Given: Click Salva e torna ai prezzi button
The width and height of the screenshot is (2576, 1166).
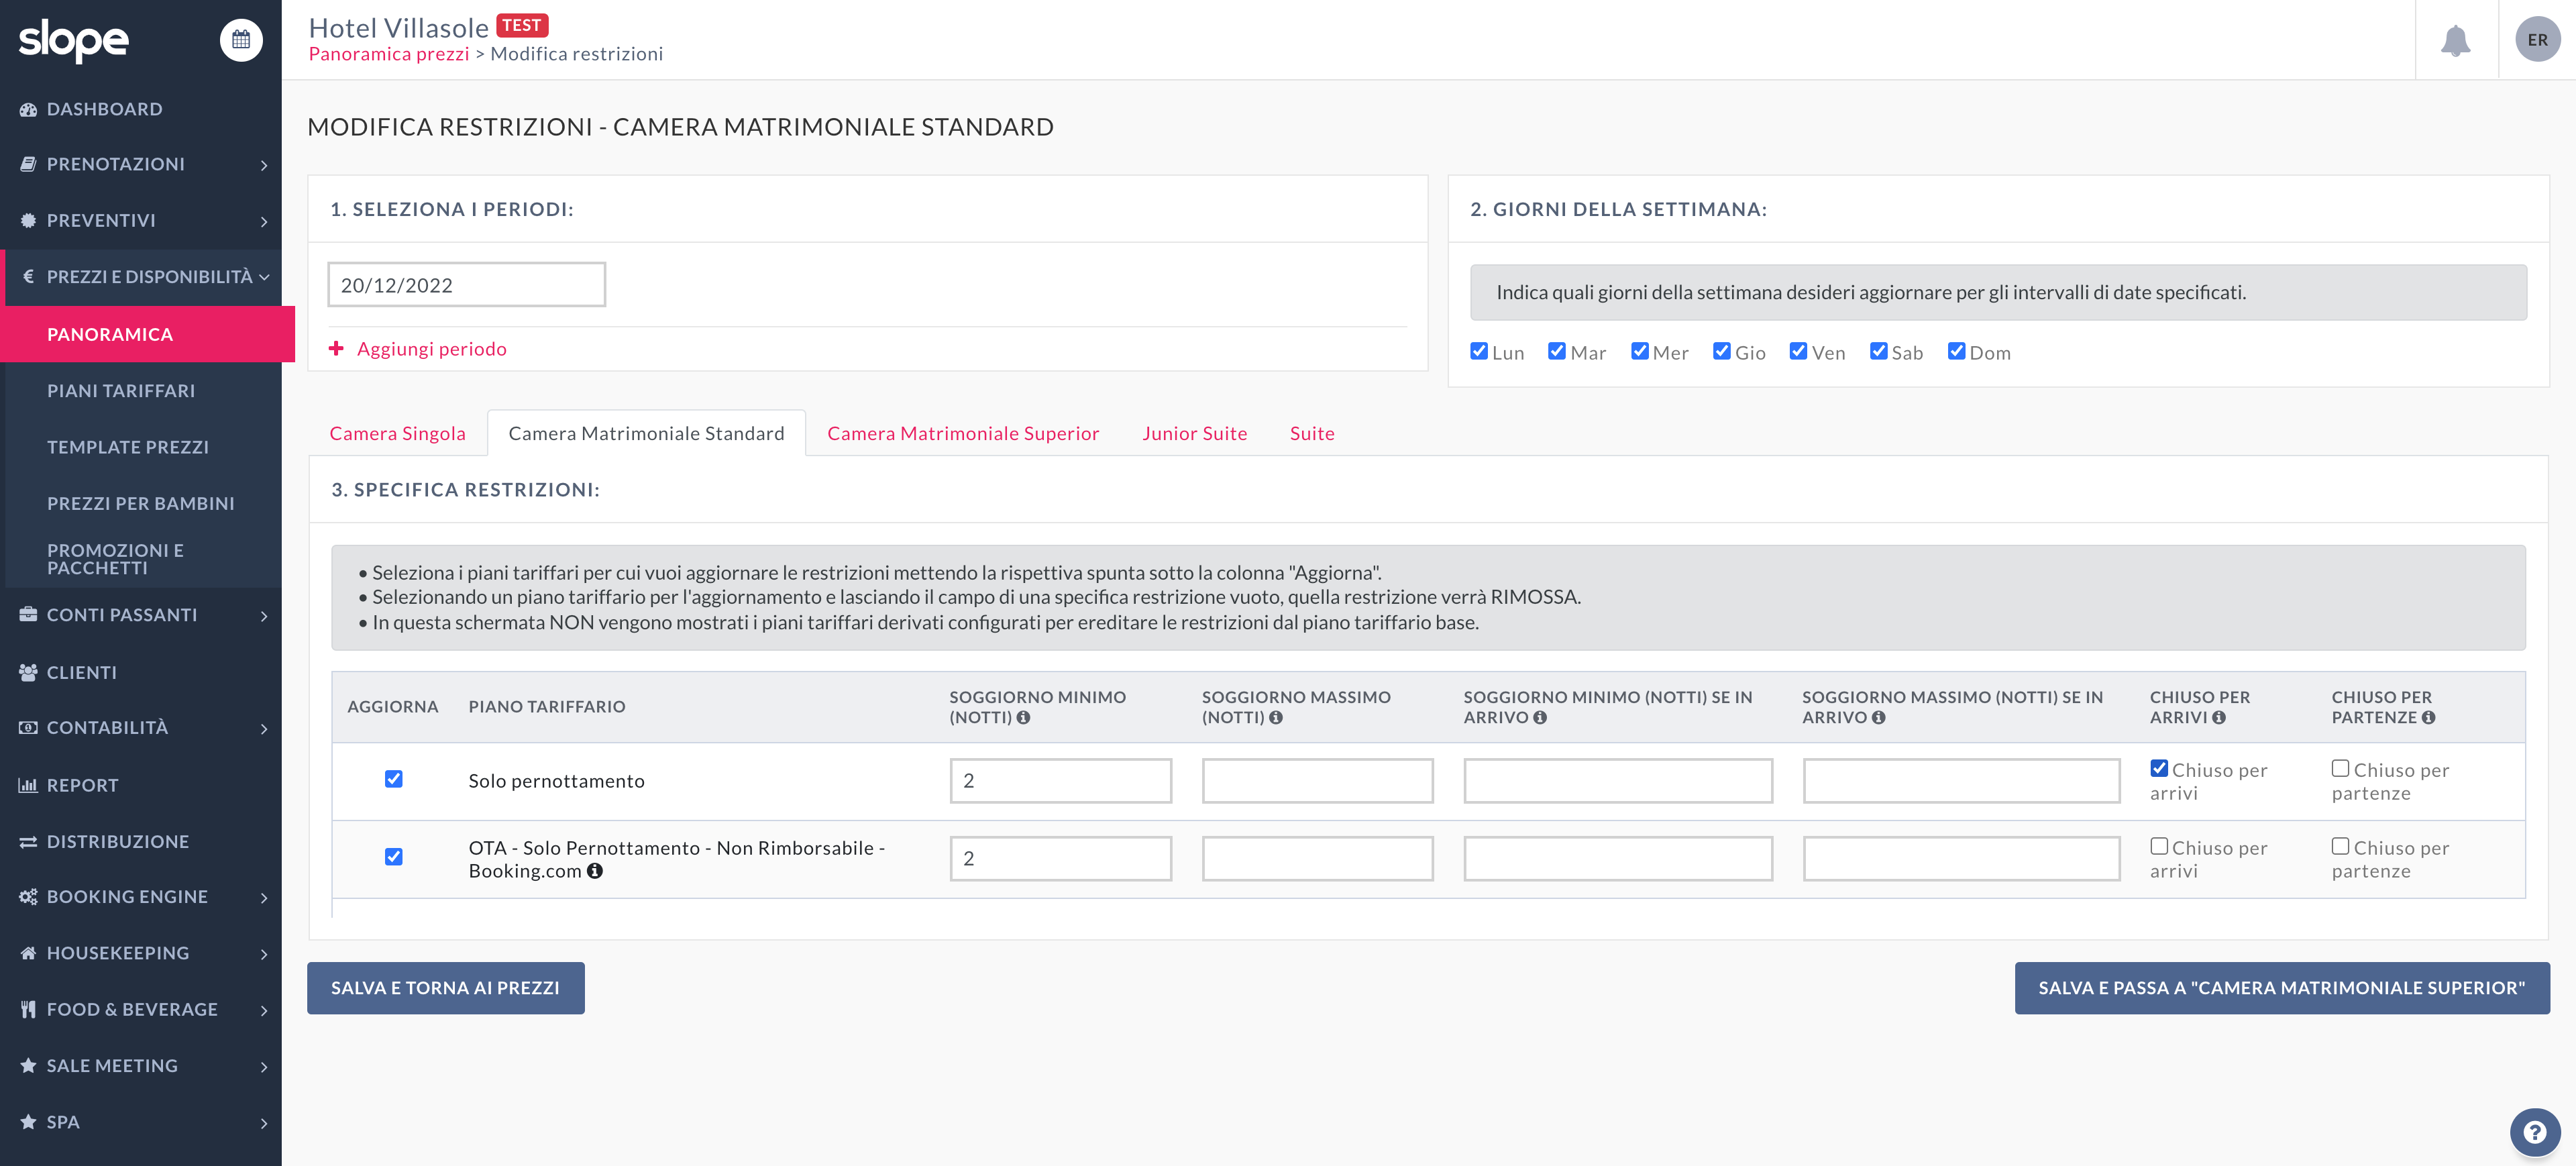Looking at the screenshot, I should pyautogui.click(x=446, y=988).
